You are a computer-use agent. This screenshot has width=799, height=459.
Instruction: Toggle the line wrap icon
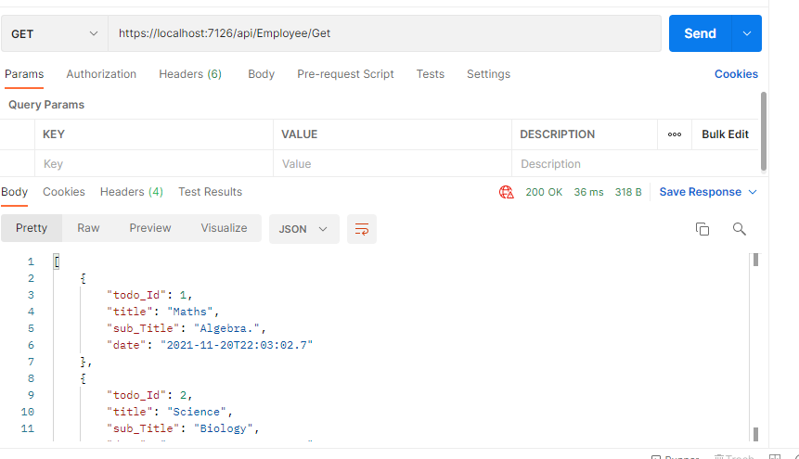(362, 229)
